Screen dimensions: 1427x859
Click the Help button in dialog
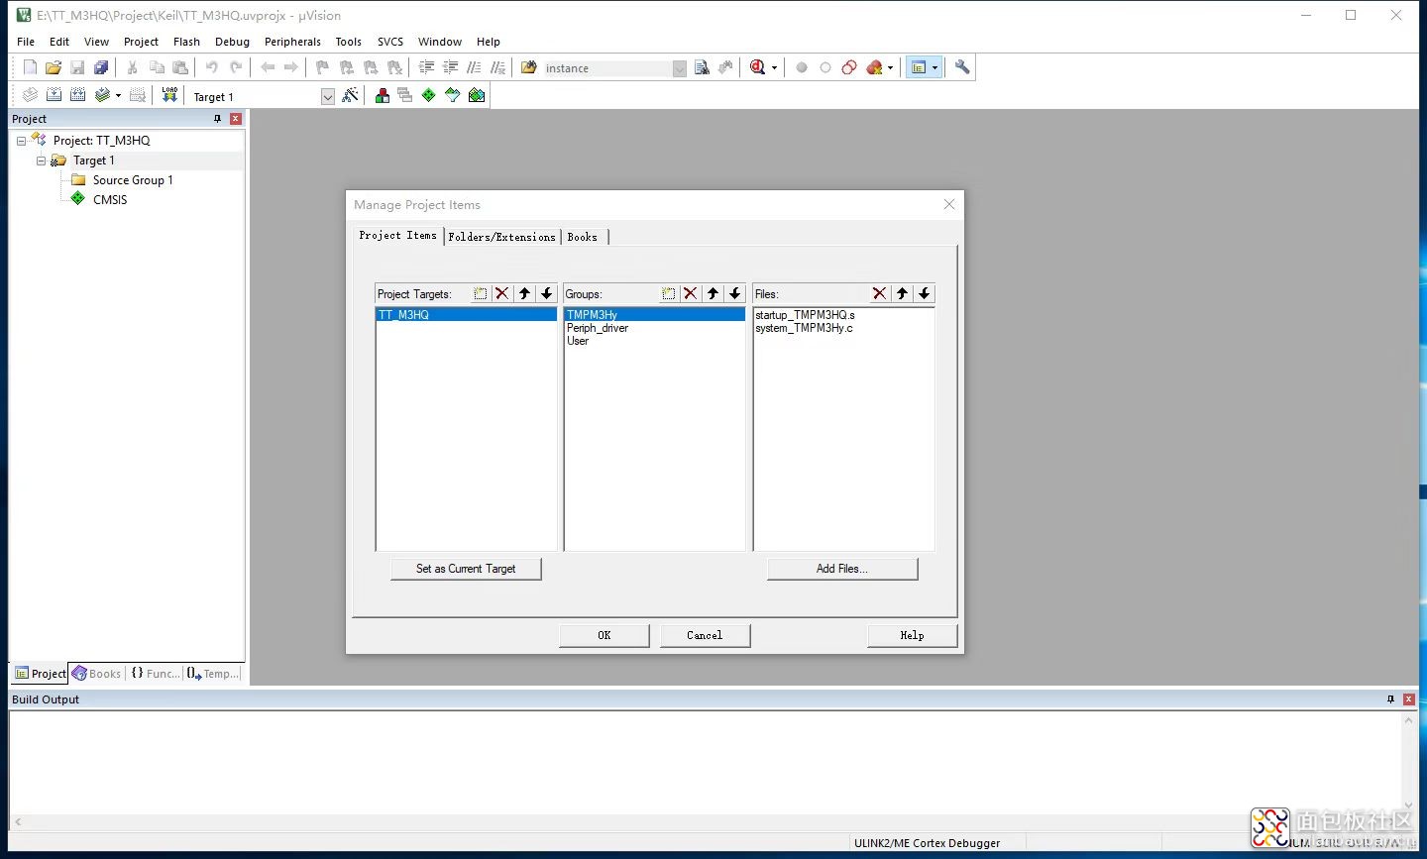pyautogui.click(x=912, y=635)
